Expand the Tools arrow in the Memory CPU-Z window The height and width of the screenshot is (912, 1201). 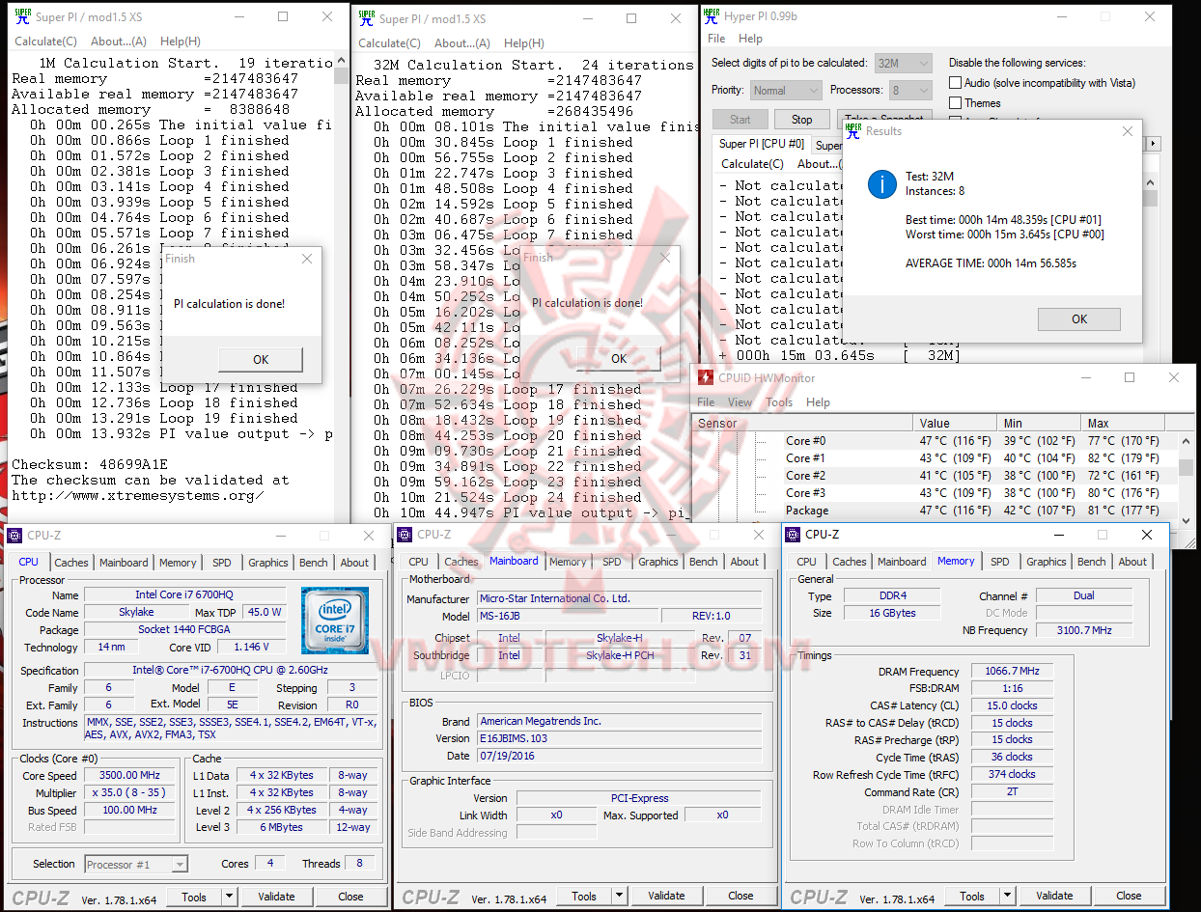pyautogui.click(x=1007, y=896)
